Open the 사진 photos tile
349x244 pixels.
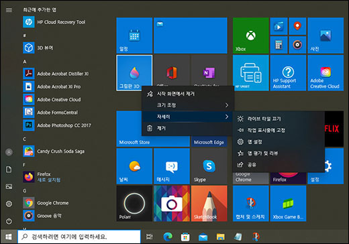click(326, 36)
